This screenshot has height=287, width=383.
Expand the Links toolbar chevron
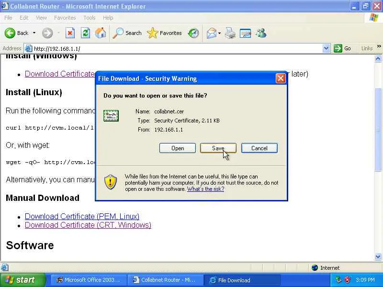[379, 46]
